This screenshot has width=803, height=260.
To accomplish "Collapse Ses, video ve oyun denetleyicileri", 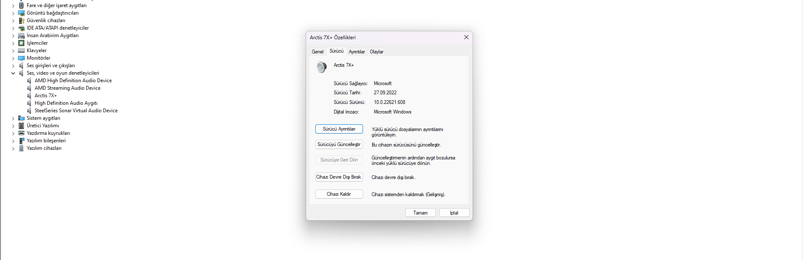I will [13, 73].
